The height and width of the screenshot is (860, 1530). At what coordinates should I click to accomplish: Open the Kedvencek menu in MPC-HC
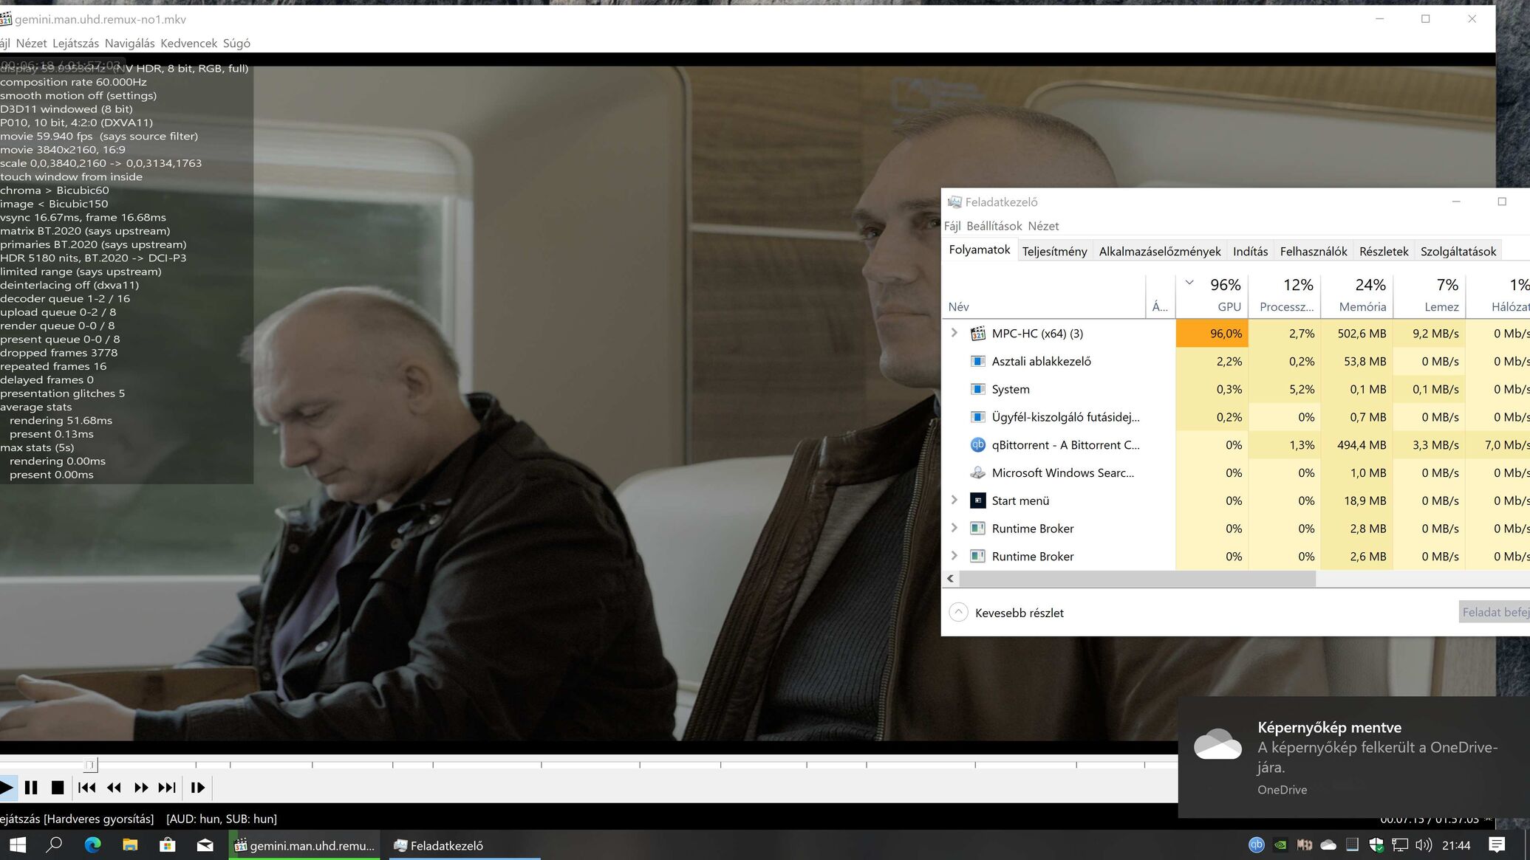pyautogui.click(x=188, y=44)
